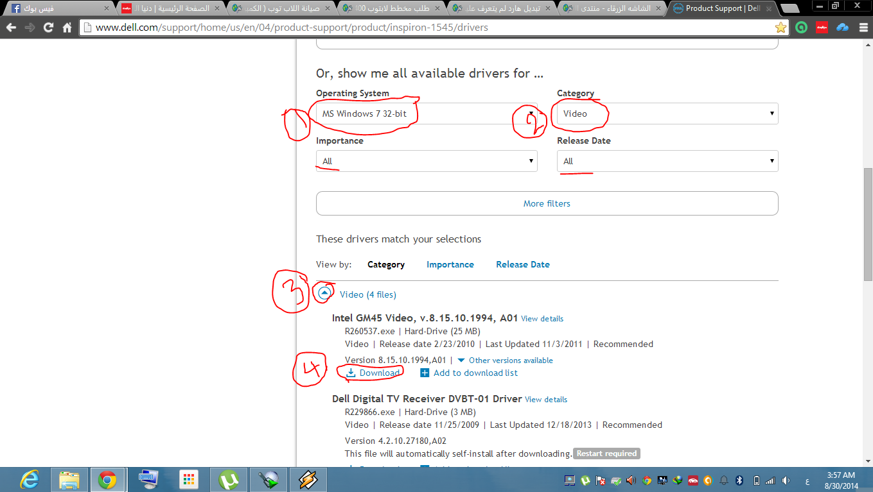Image resolution: width=873 pixels, height=492 pixels.
Task: Select the Category view option
Action: [386, 264]
